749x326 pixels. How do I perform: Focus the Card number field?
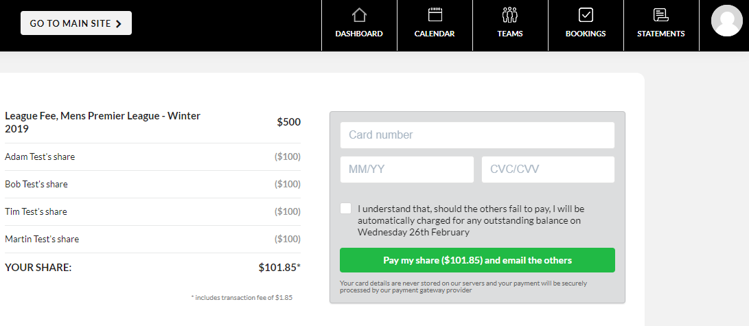(477, 135)
